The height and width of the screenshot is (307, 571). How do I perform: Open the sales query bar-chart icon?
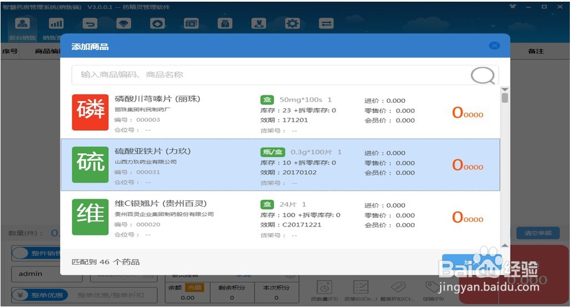point(56,25)
